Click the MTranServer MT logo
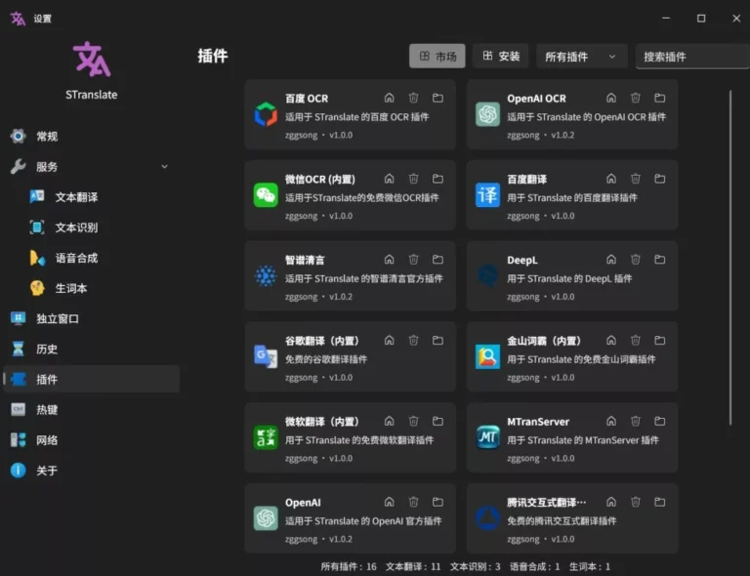Viewport: 750px width, 576px height. click(487, 437)
